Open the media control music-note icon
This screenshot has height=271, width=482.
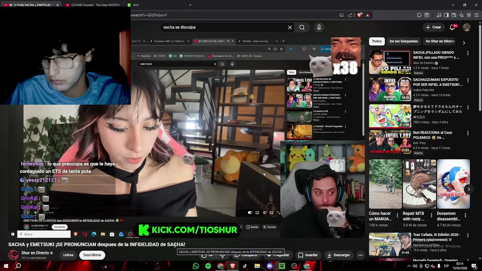(439, 15)
